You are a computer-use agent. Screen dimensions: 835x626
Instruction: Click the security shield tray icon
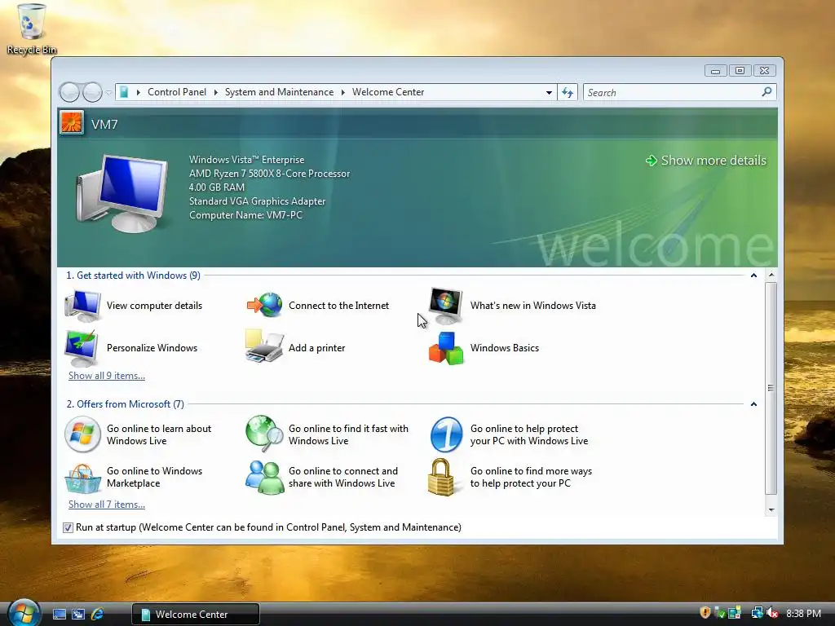705,613
